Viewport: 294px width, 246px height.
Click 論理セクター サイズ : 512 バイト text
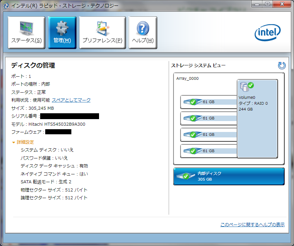54,198
